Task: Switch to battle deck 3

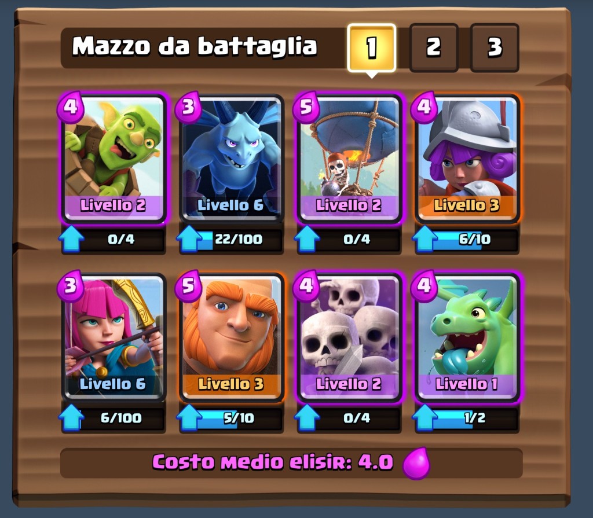Action: point(495,47)
